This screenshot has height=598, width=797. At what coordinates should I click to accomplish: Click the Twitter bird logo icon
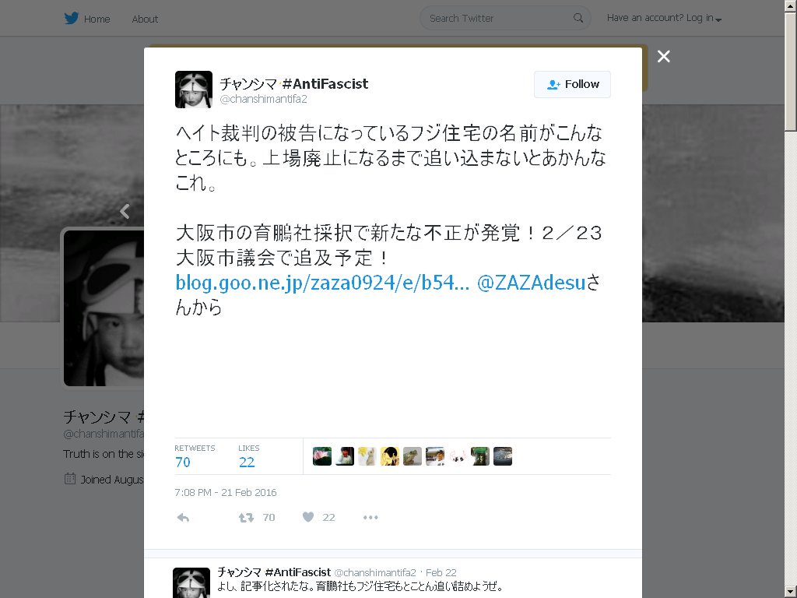(x=72, y=19)
